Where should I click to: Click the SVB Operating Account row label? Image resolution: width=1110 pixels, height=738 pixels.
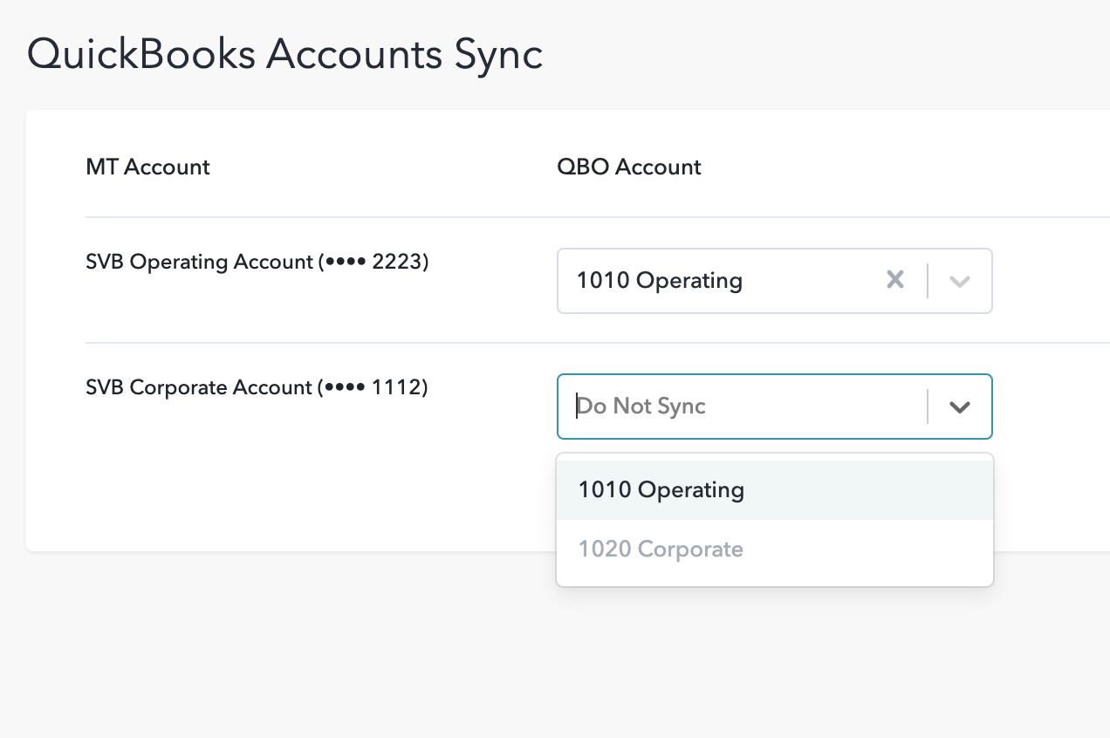coord(199,262)
